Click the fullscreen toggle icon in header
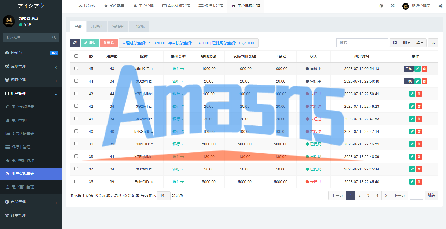Image resolution: width=446 pixels, height=229 pixels. (393, 6)
